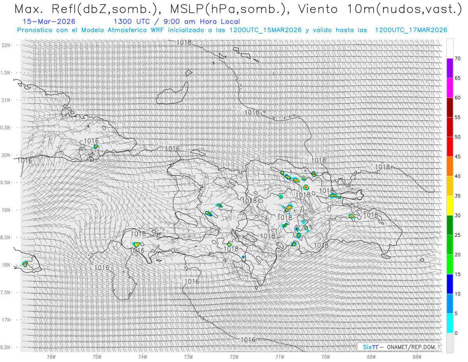This screenshot has width=468, height=362.
Task: Click the latitude axis label "20N"
Action: pos(7,155)
